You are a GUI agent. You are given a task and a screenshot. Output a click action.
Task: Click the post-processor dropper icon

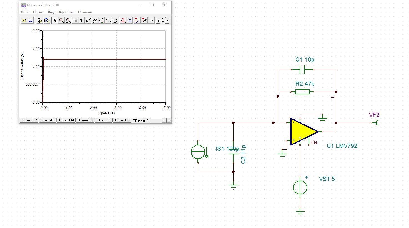tap(144, 21)
